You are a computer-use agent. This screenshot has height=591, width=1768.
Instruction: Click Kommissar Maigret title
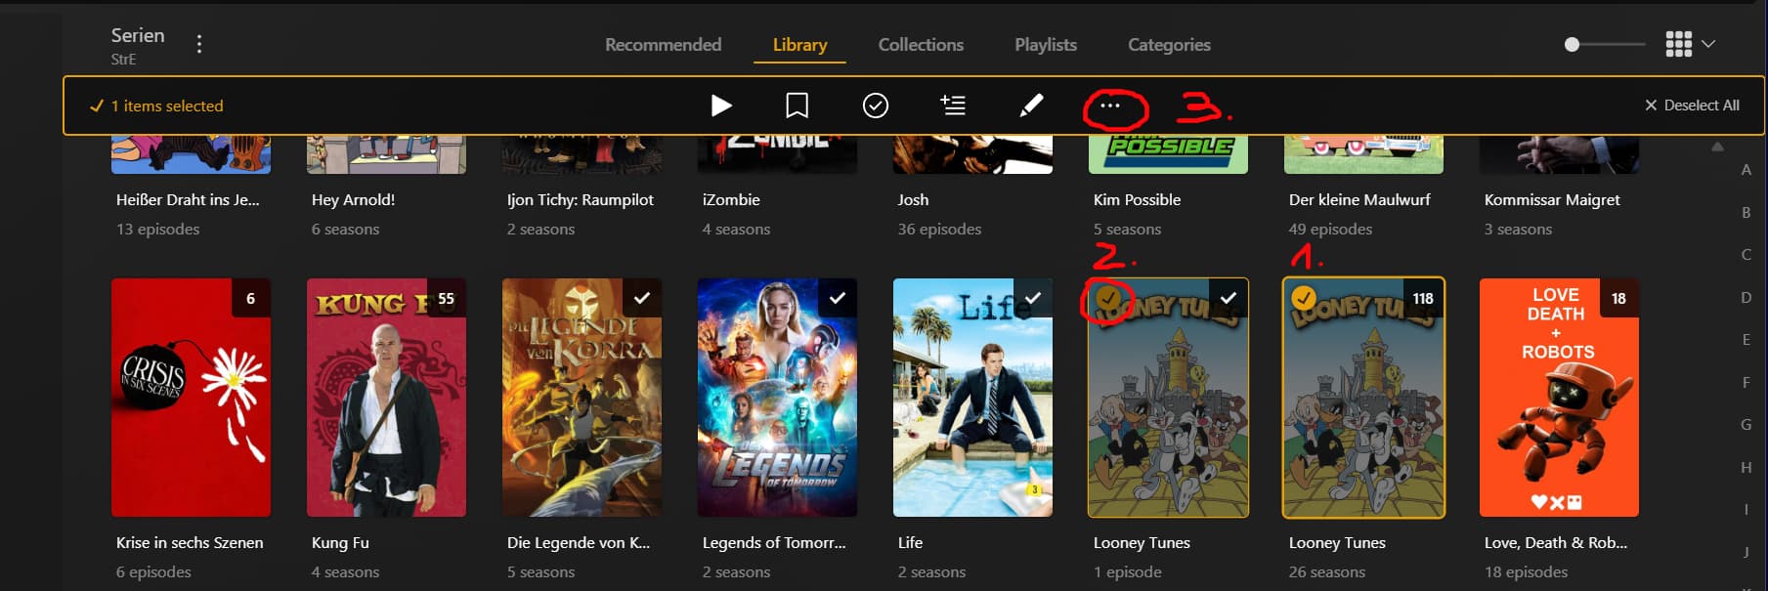click(1552, 199)
